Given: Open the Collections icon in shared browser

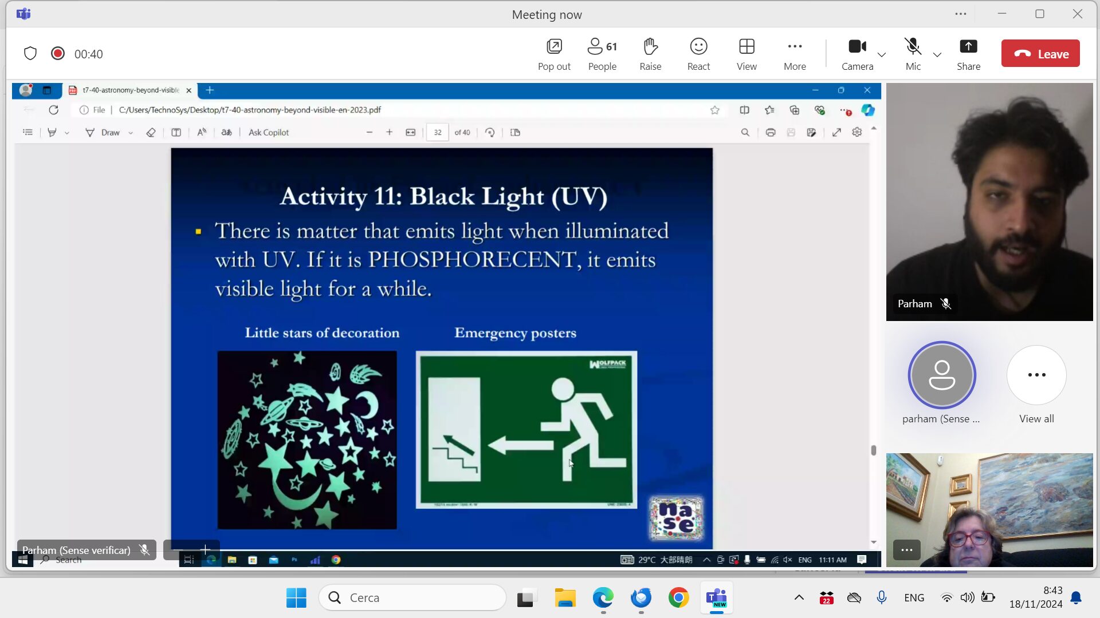Looking at the screenshot, I should 794,110.
